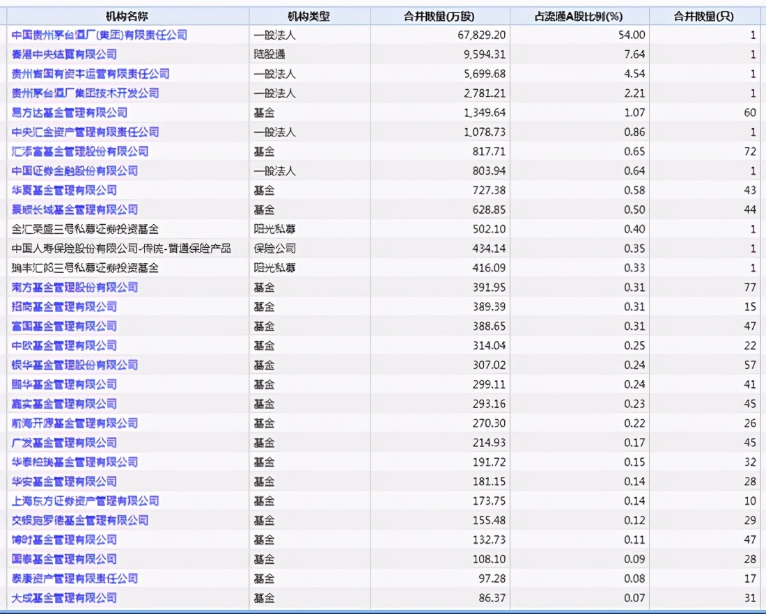Viewport: 766px width, 614px height.
Task: View the 嘉实基金管理有限公司 link
Action: coord(64,404)
